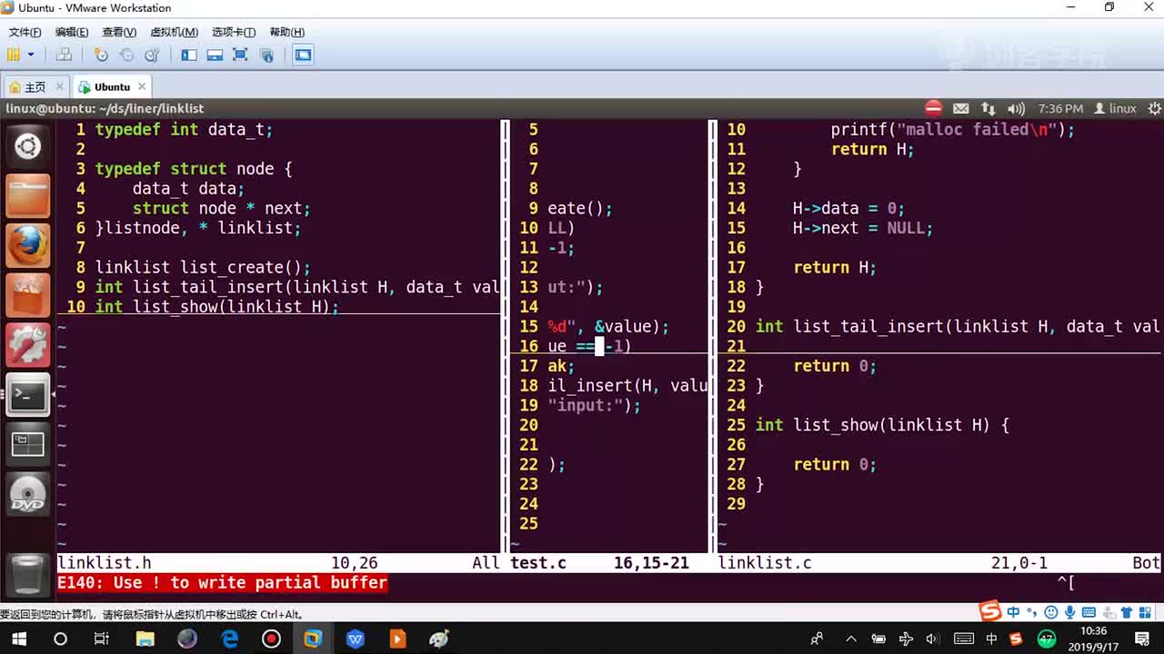The width and height of the screenshot is (1164, 654).
Task: Open the 查看(V) menu
Action: click(x=119, y=32)
